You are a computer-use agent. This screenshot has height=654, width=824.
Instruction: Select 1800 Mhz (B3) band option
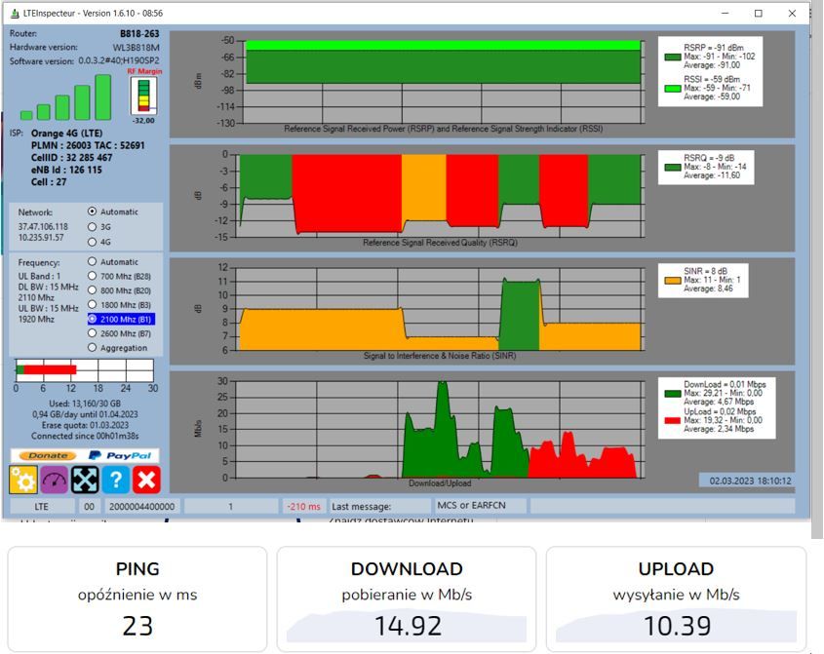119,305
